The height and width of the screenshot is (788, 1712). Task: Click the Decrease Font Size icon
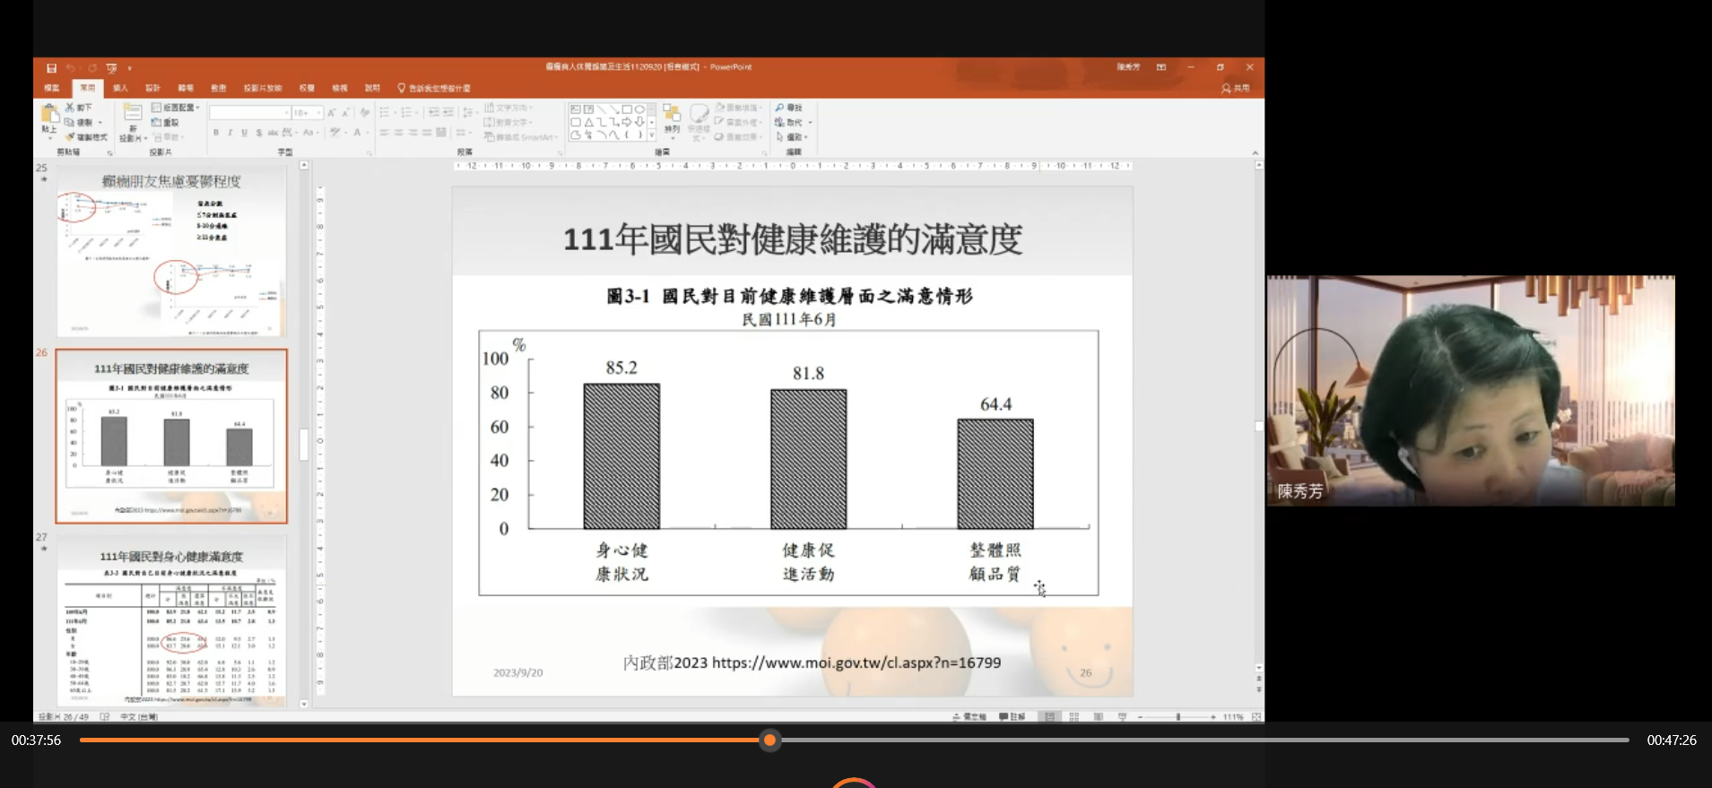coord(345,113)
